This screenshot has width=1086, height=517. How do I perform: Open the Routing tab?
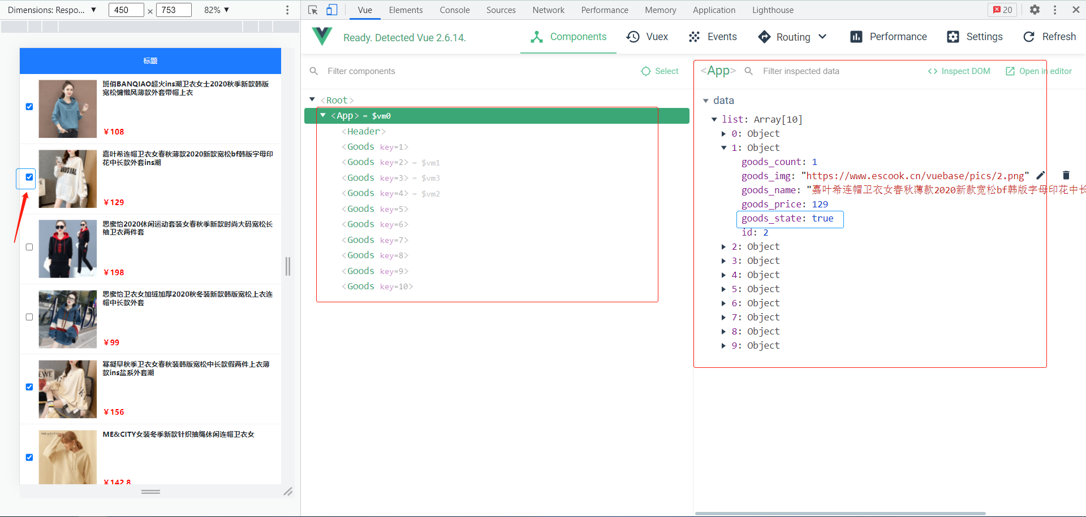tap(785, 37)
